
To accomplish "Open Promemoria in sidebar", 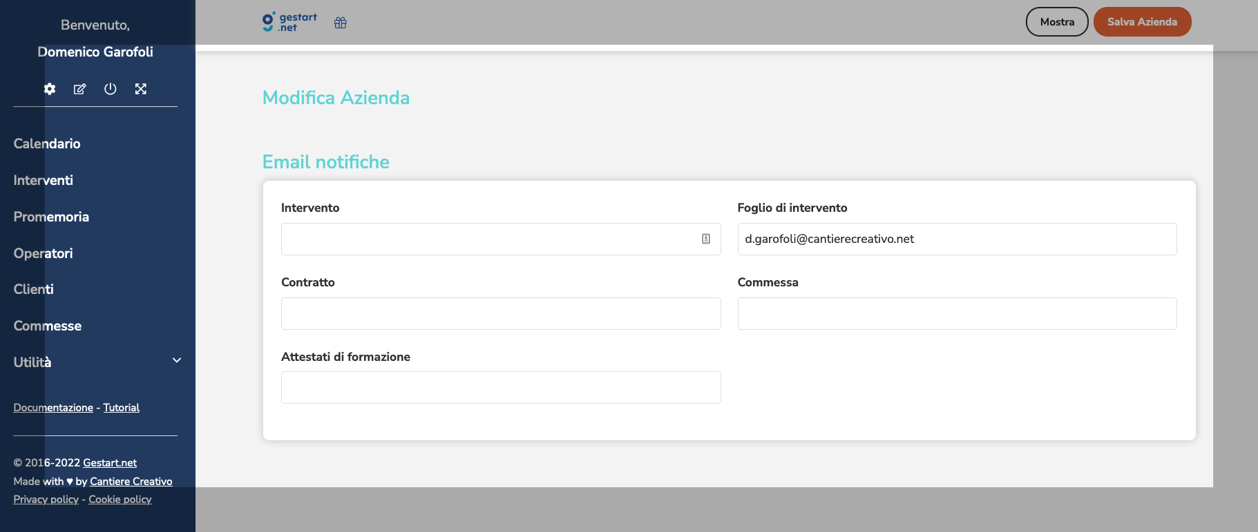I will pos(51,217).
